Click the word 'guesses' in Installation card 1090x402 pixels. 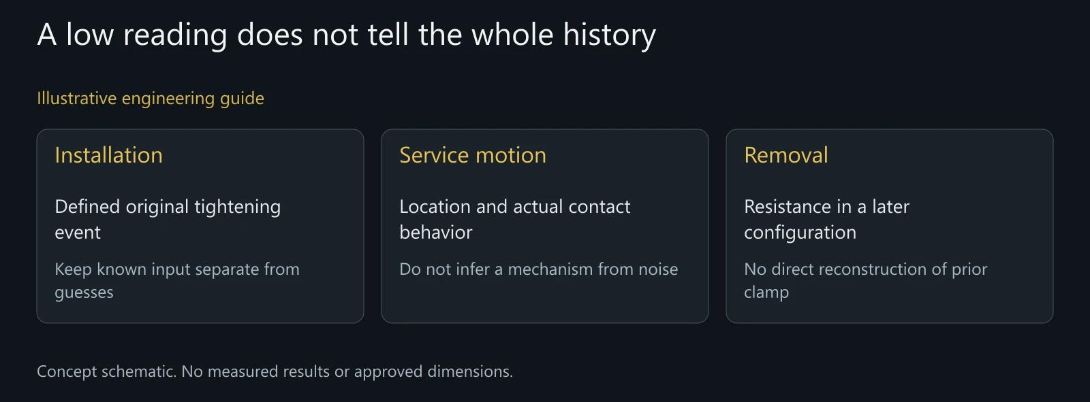click(84, 293)
